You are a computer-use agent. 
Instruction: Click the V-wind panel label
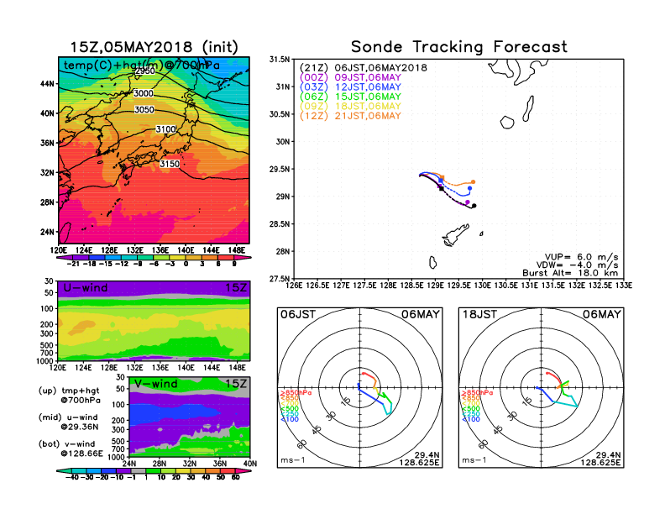(157, 383)
